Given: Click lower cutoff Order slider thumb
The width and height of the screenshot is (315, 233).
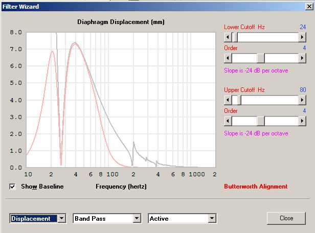Looking at the screenshot, I should (261, 58).
